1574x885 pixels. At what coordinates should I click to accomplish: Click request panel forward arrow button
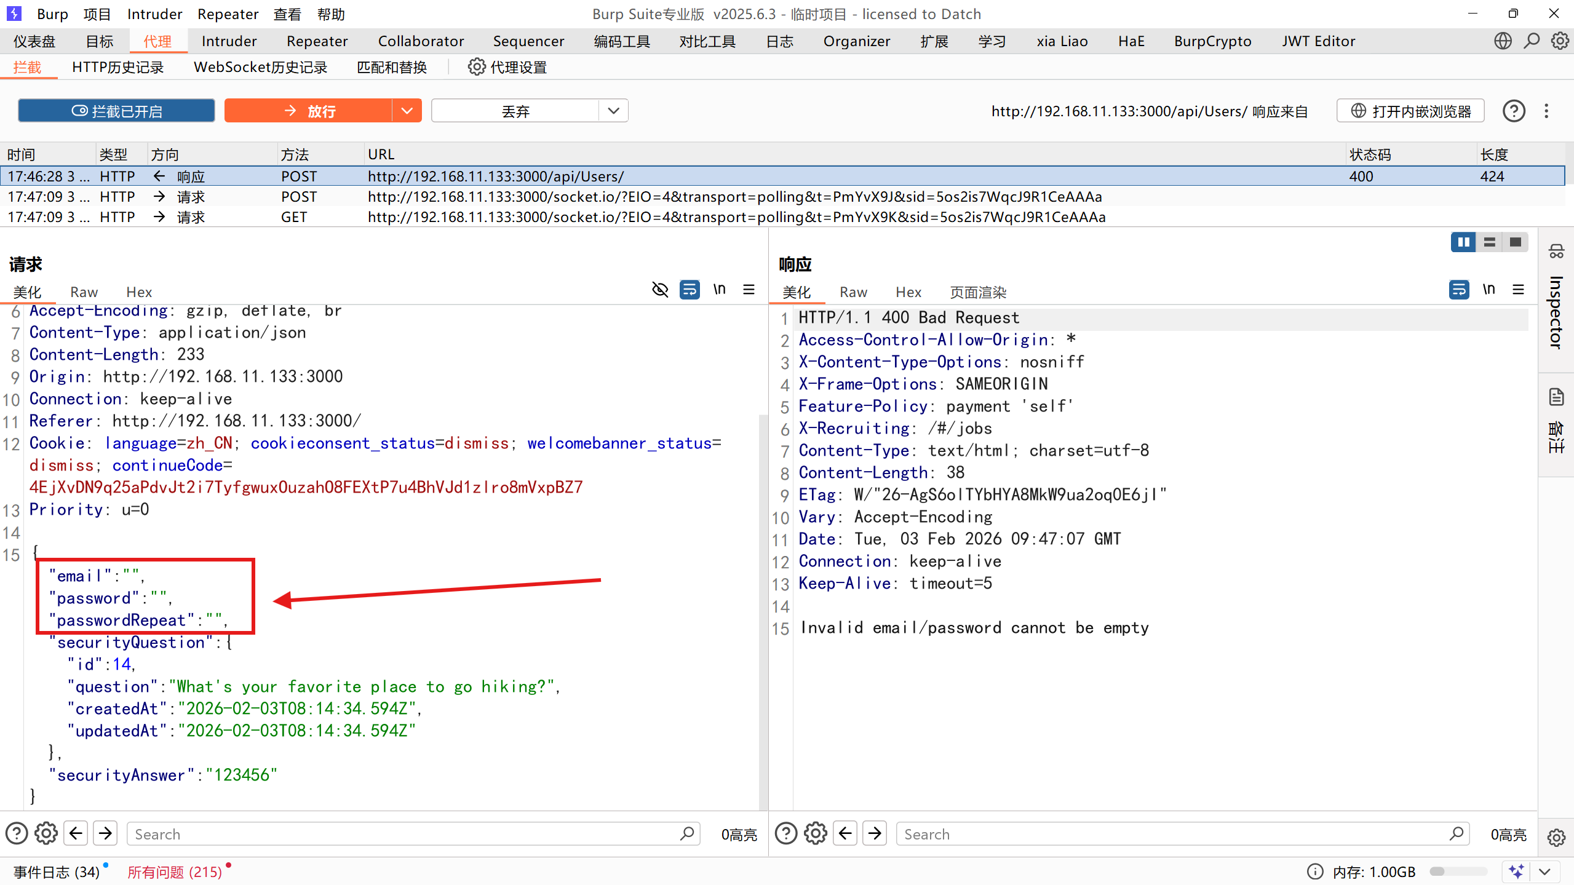pyautogui.click(x=105, y=833)
